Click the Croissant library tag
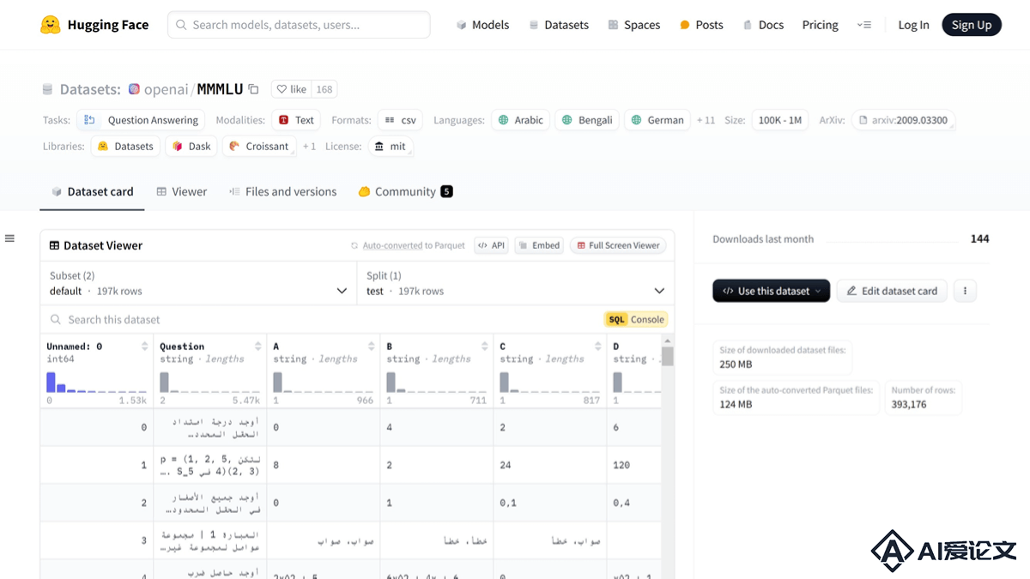 pos(259,147)
